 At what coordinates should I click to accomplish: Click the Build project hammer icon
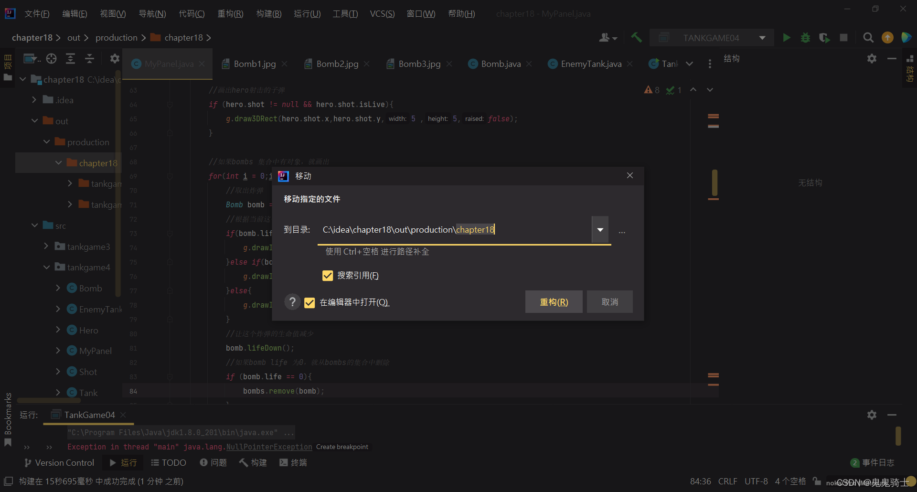pyautogui.click(x=636, y=37)
